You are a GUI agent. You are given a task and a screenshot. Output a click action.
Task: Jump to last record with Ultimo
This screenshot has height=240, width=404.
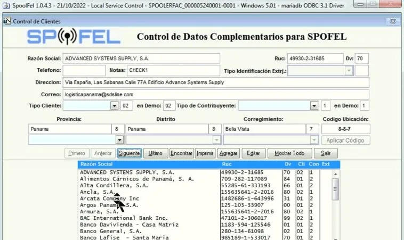[156, 153]
